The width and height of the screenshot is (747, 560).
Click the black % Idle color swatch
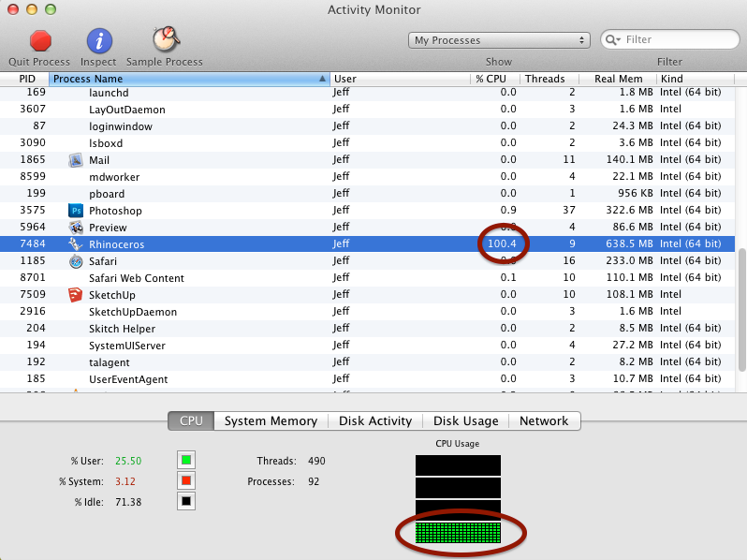(x=186, y=501)
